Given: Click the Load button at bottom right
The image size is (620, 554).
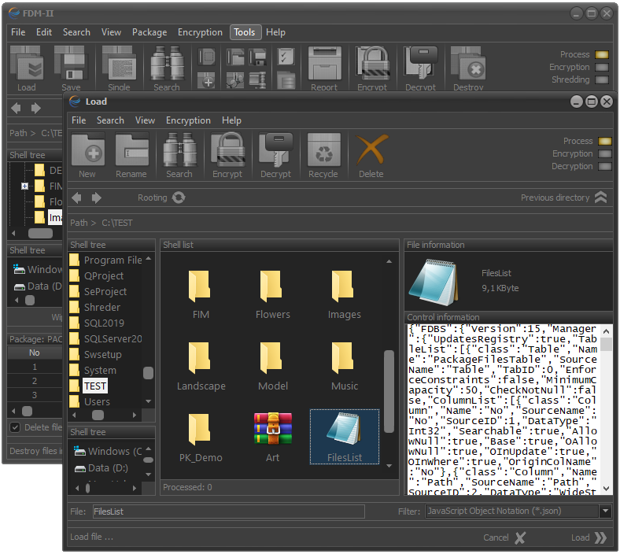Looking at the screenshot, I should click(x=589, y=537).
